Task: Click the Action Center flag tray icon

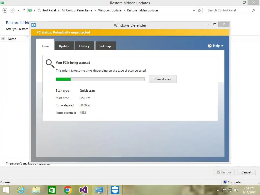Action: tap(224, 190)
